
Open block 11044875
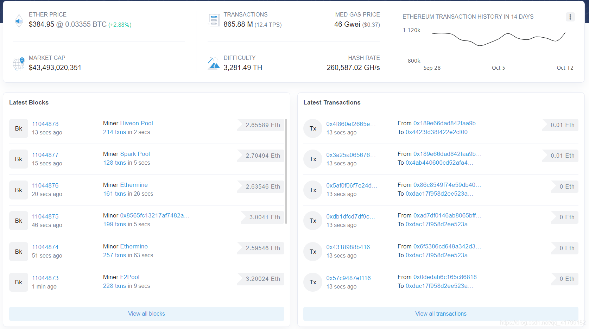point(45,216)
